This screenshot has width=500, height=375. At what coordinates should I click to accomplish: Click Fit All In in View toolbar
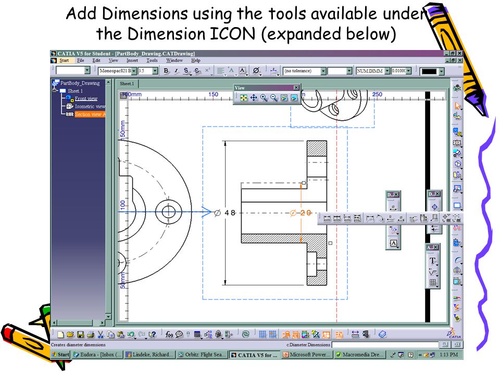[243, 97]
